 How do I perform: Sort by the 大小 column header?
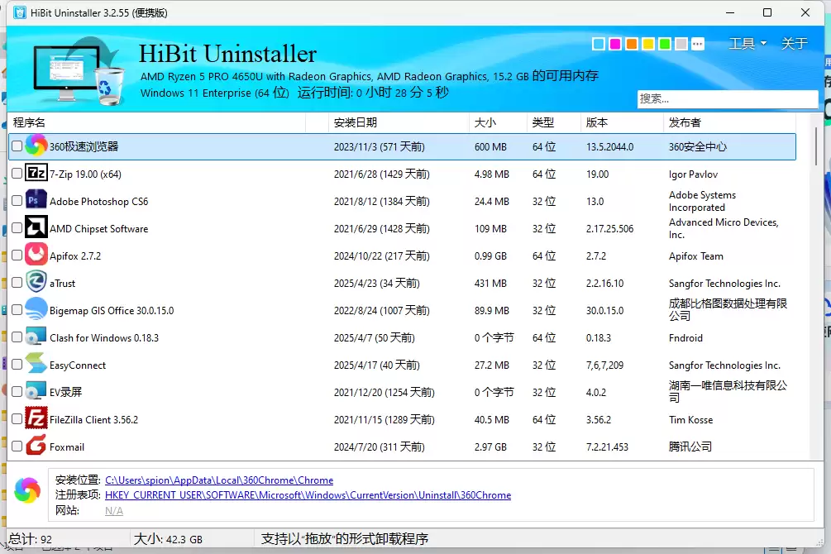485,122
